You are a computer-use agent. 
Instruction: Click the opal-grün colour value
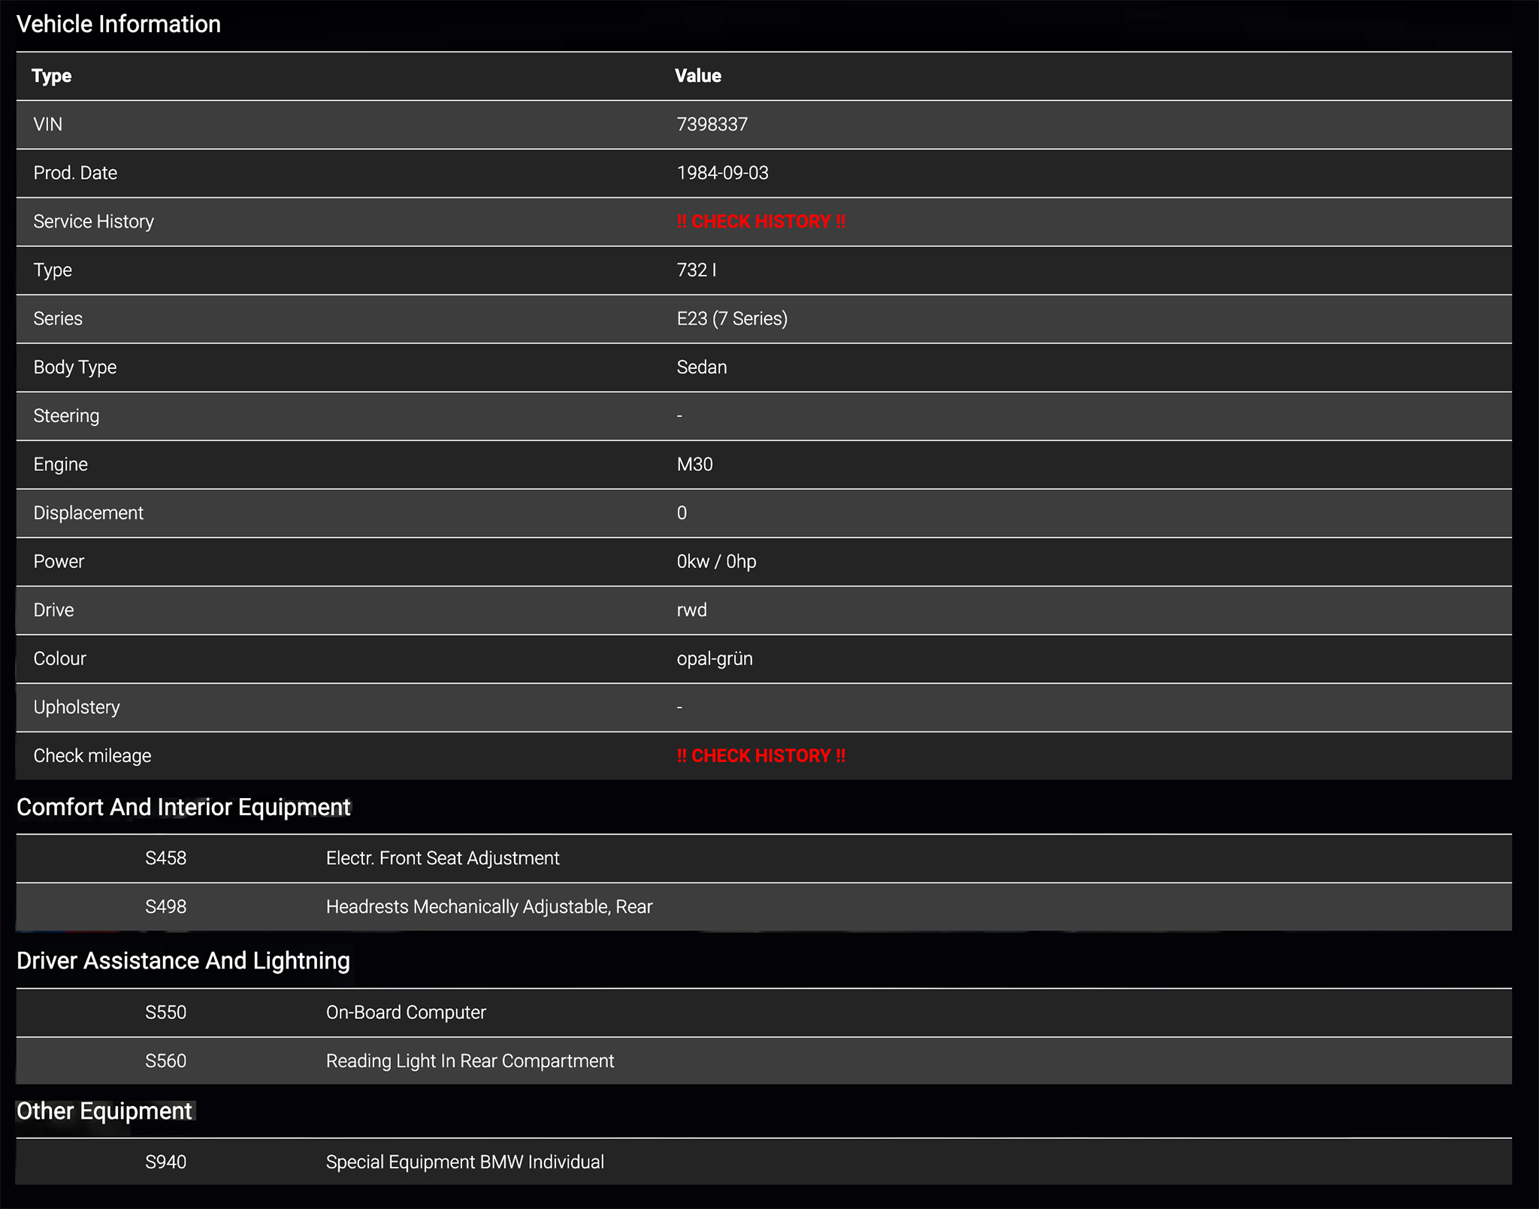[714, 659]
